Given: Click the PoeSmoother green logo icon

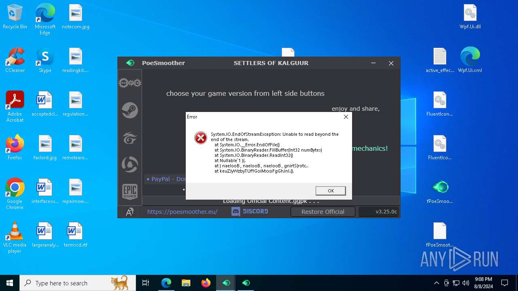Looking at the screenshot, I should tap(130, 63).
